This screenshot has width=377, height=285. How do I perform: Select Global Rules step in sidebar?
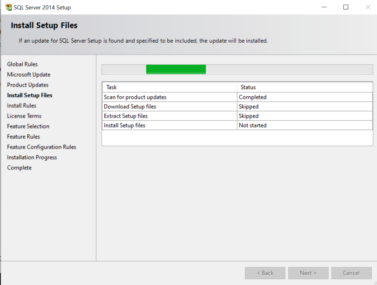pos(22,64)
